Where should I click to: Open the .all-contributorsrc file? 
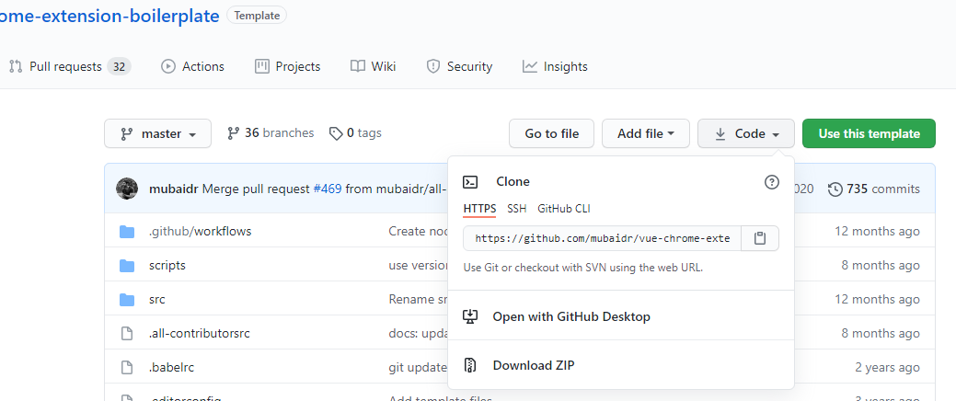(x=200, y=333)
